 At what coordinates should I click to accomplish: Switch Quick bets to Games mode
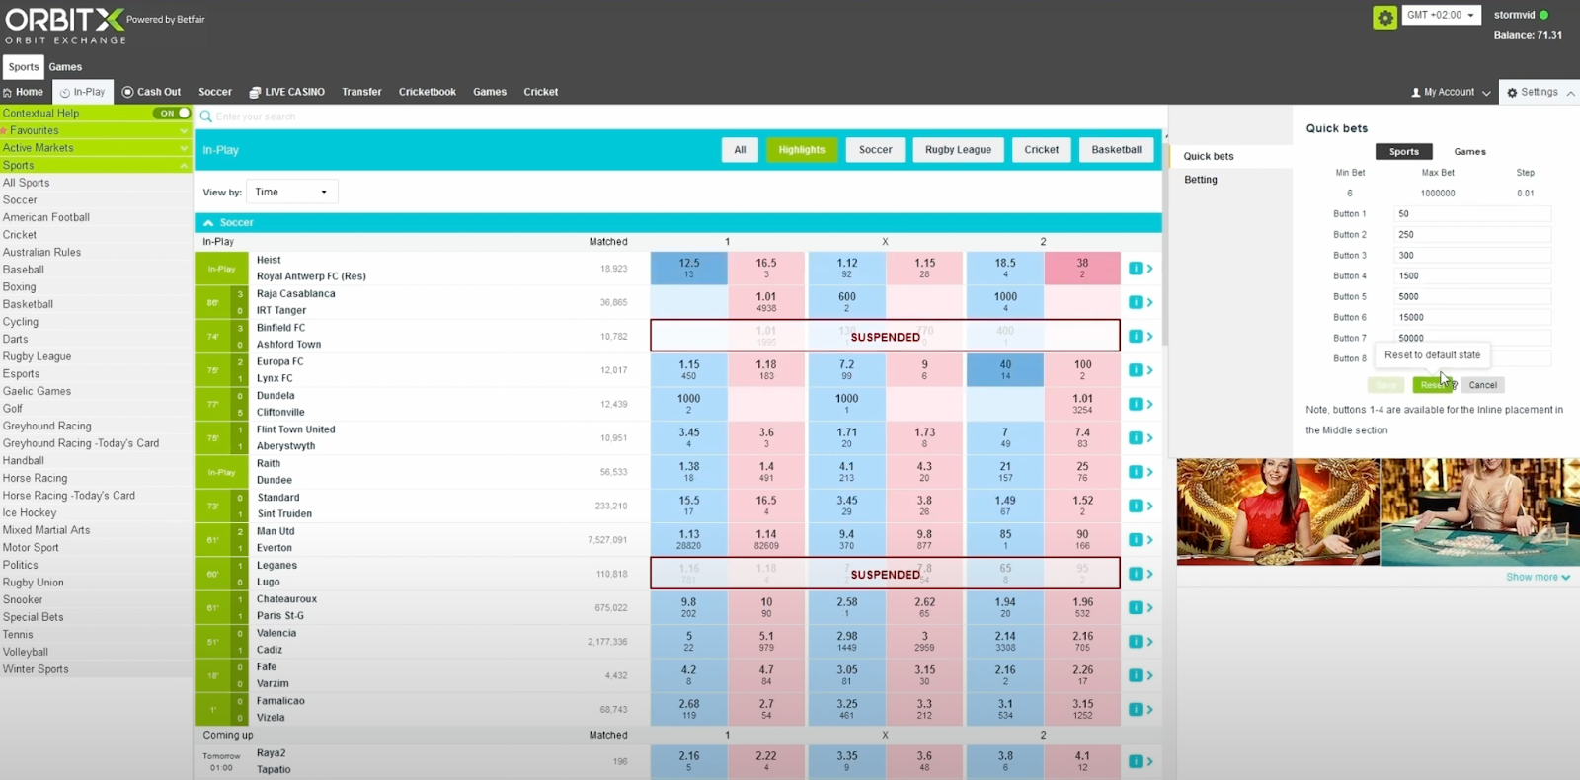coord(1469,152)
